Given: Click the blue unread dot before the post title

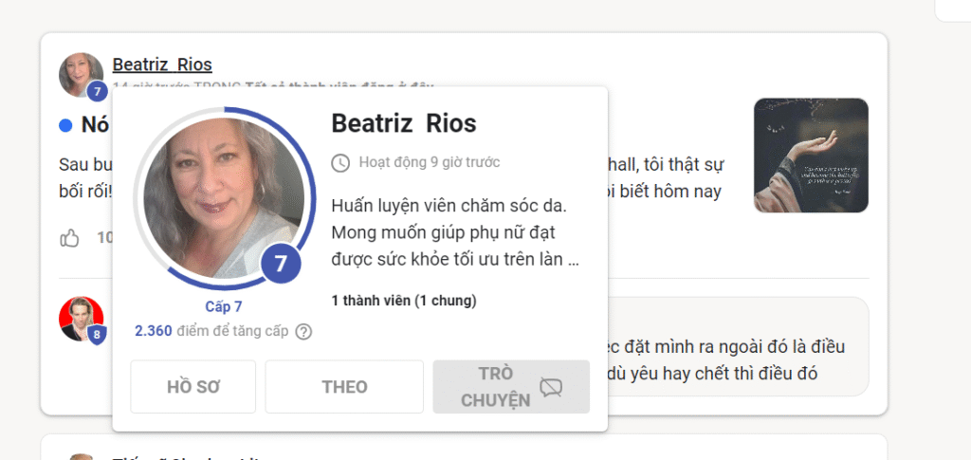Looking at the screenshot, I should pos(65,126).
